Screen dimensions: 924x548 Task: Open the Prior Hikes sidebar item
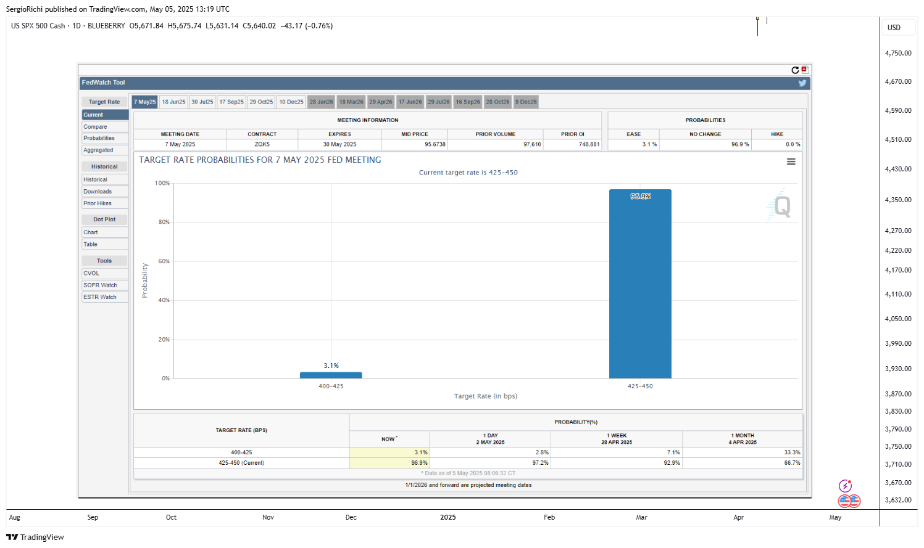105,203
